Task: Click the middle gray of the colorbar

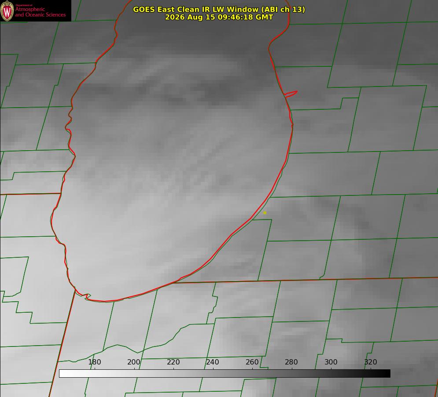Action: (x=225, y=374)
